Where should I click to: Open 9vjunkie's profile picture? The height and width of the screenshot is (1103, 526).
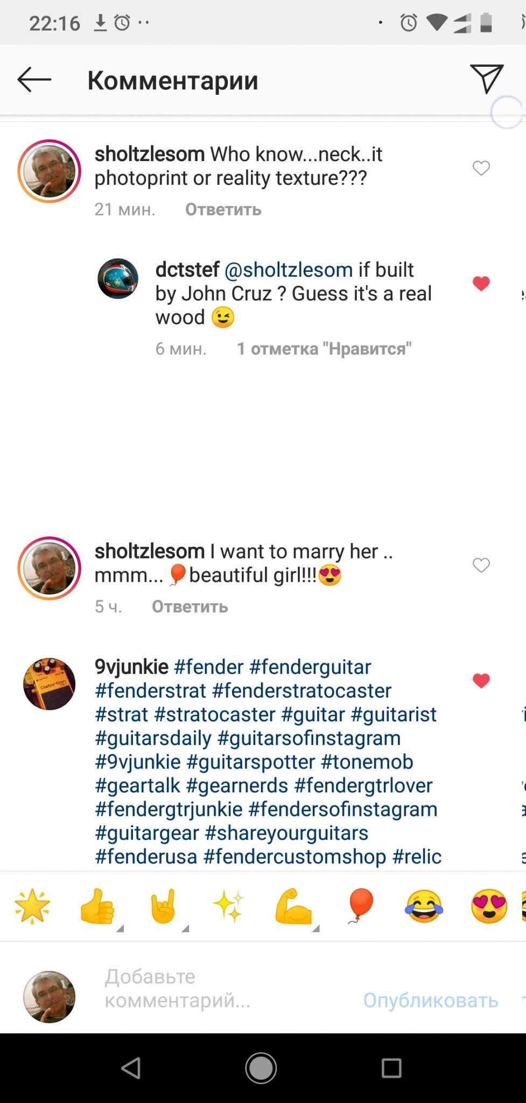coord(49,683)
